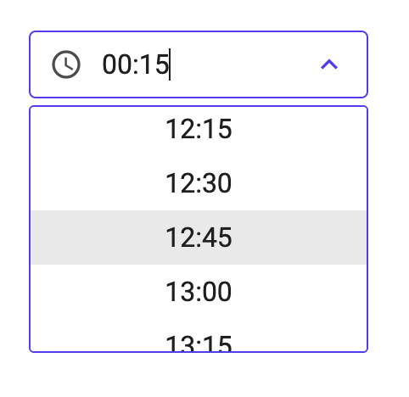The width and height of the screenshot is (409, 397).
Task: Click the clock icon in time field
Action: point(66,64)
